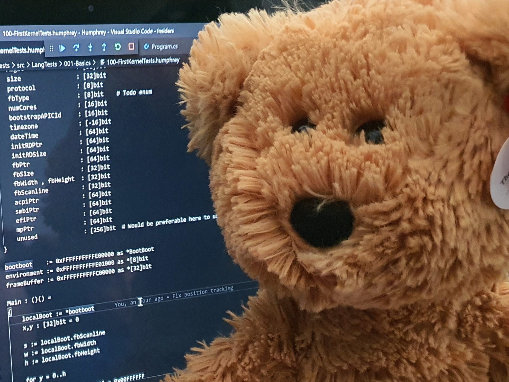The width and height of the screenshot is (509, 382).
Task: Select the partially visible kernelTests.humphrey editor tab
Action: (x=21, y=49)
